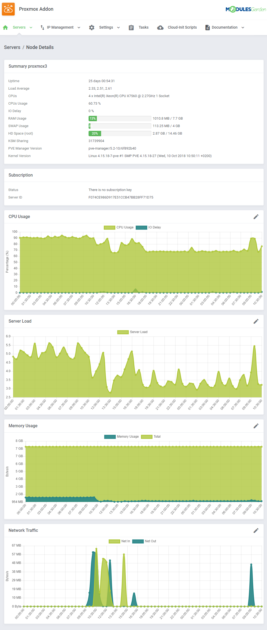Click the Tasks clipboard icon
Screen dimensions: 267x630
click(x=131, y=28)
